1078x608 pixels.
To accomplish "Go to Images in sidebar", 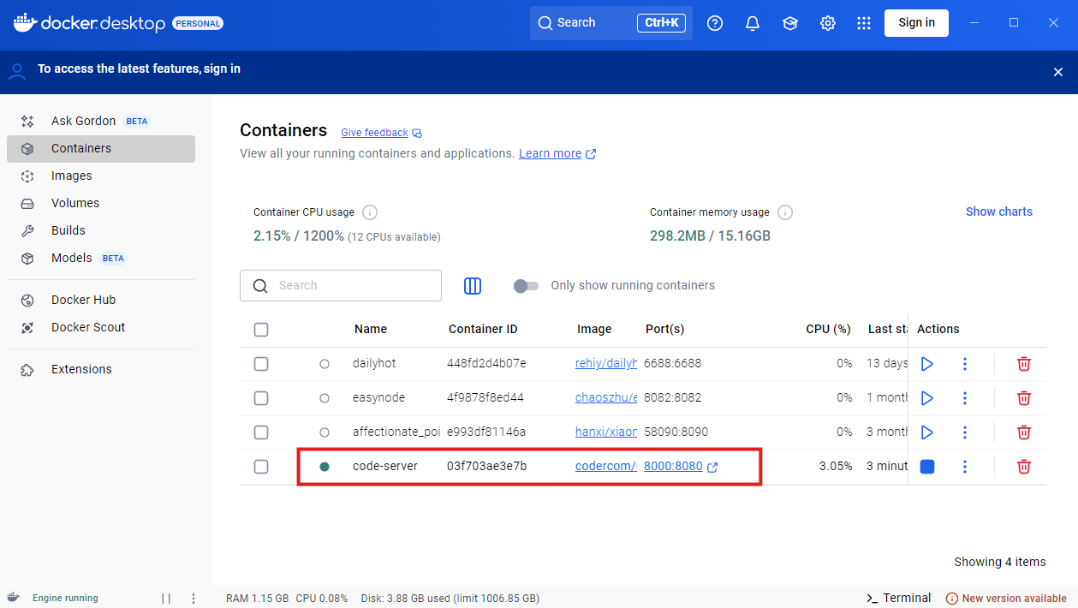I will 101,176.
